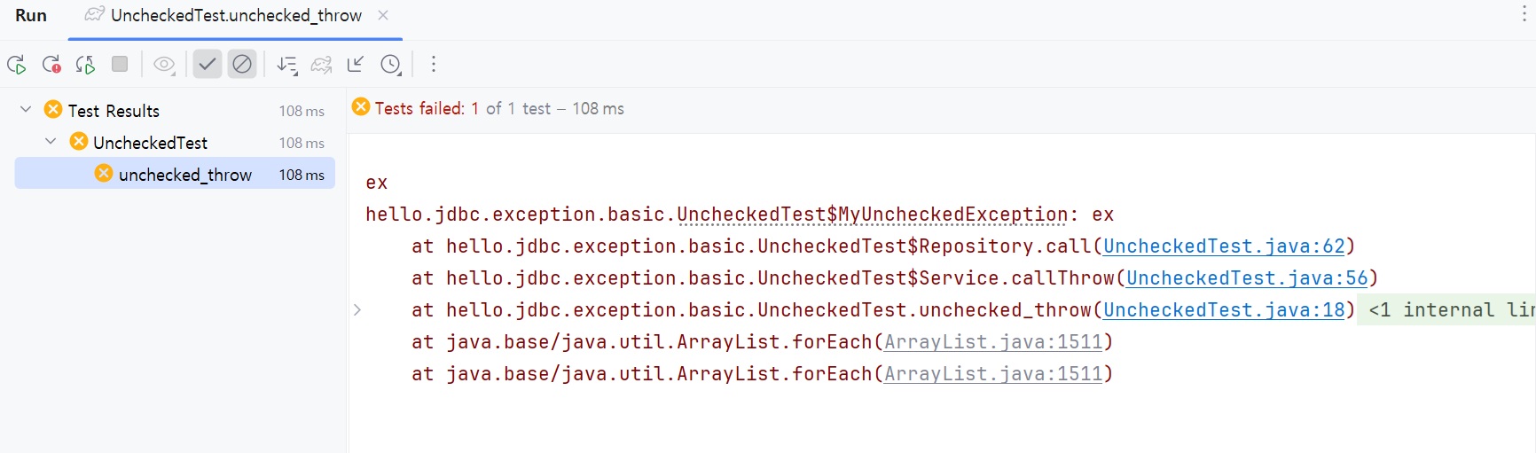The height and width of the screenshot is (453, 1536).
Task: Open the UncheckedTest.java:62 stack link
Action: click(x=1224, y=246)
